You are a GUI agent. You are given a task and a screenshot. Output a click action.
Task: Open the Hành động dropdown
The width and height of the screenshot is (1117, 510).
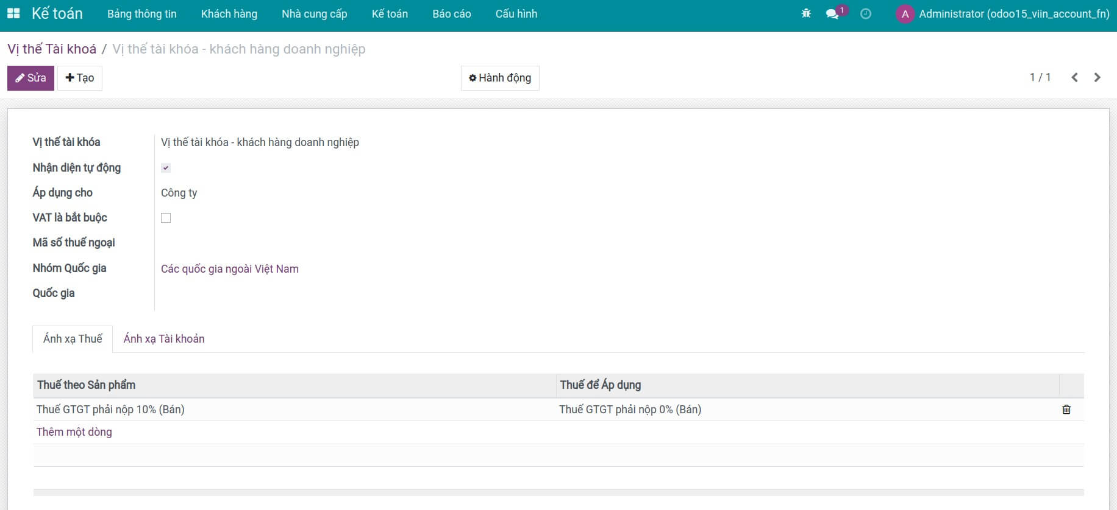pyautogui.click(x=500, y=78)
